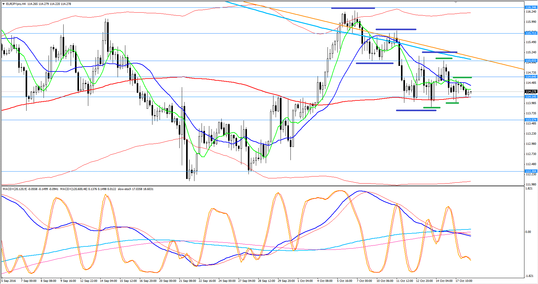Screen dimensions: 538x284
Task: Click the current price label 114.278
Action: point(531,91)
